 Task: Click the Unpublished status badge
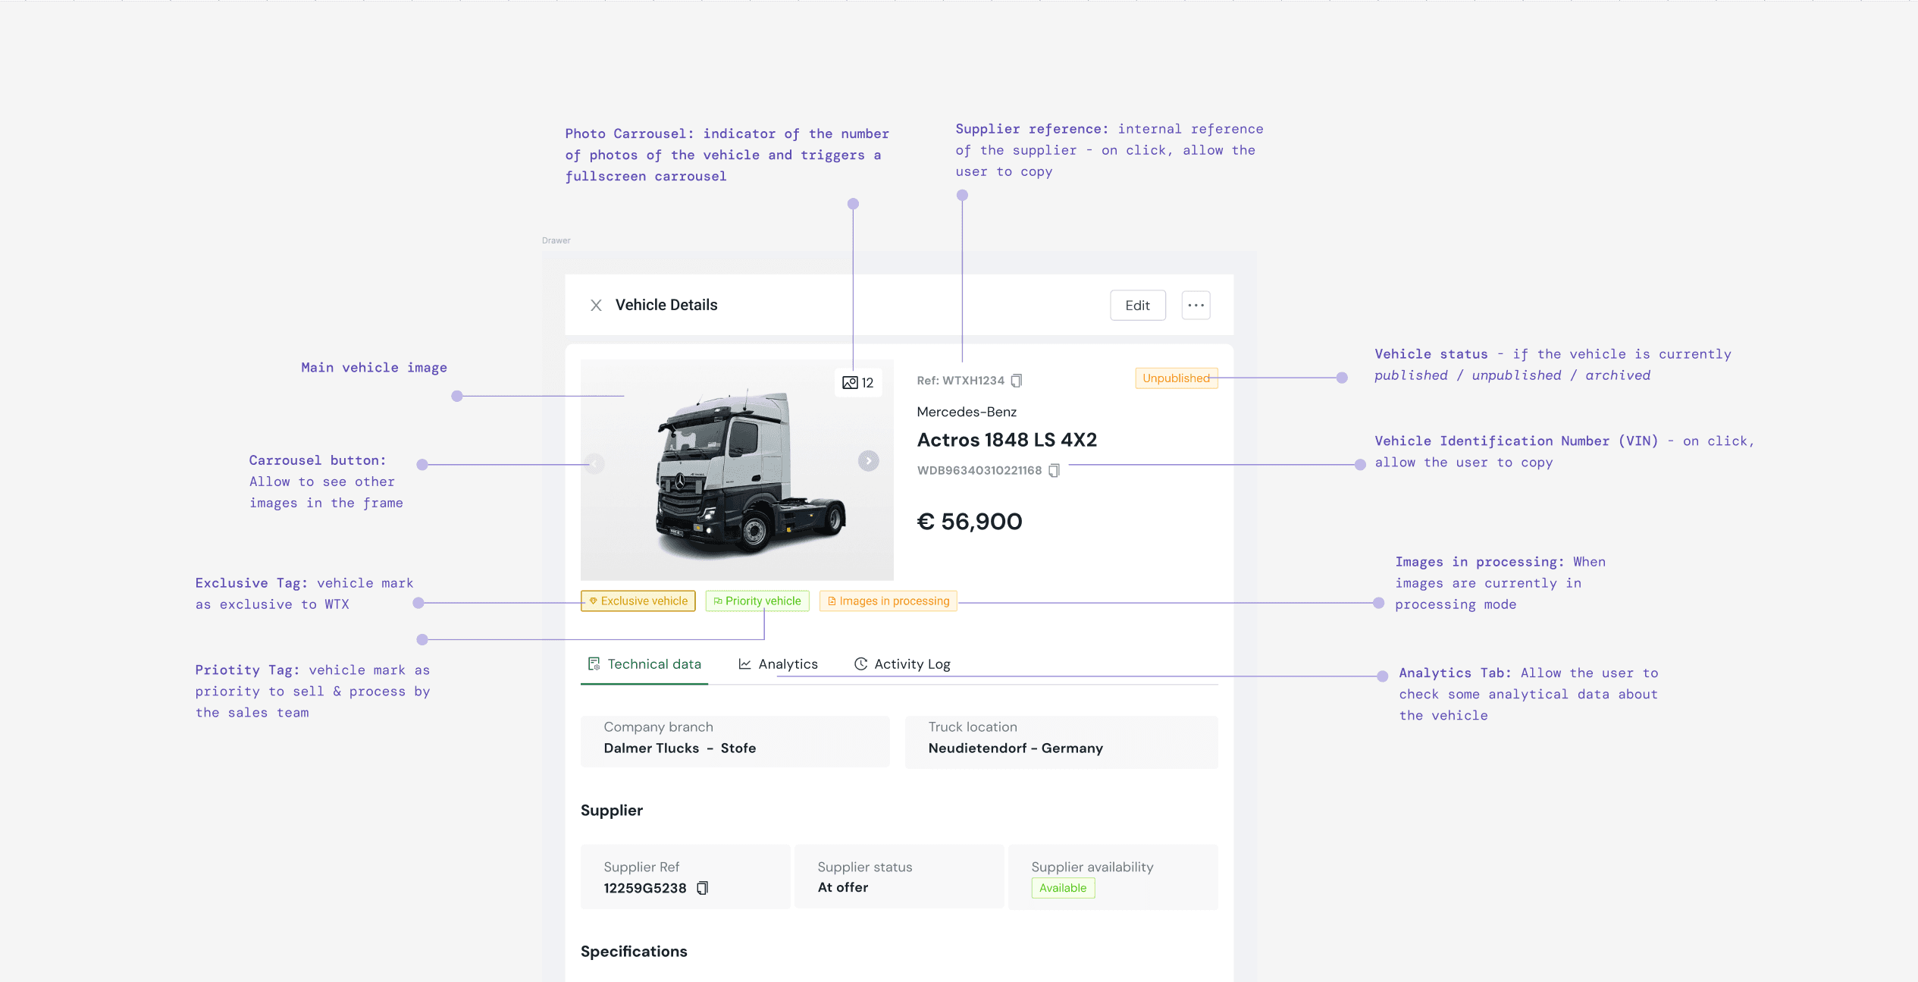click(x=1176, y=378)
